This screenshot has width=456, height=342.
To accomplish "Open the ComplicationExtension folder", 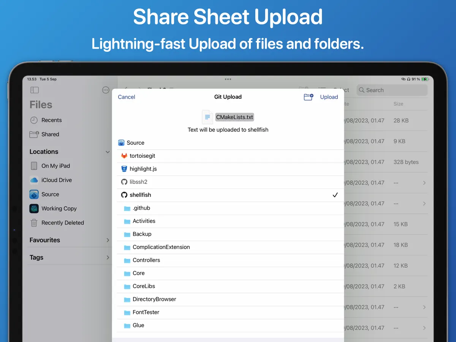I will pos(228,247).
